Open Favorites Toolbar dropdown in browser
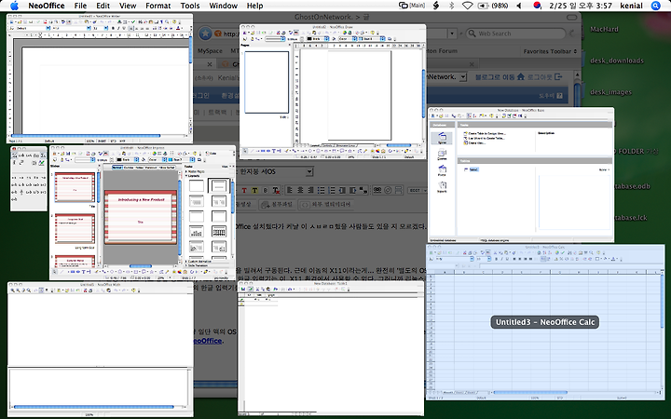The height and width of the screenshot is (419, 671). click(551, 51)
